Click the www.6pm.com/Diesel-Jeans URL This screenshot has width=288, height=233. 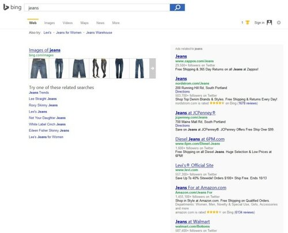(x=198, y=144)
